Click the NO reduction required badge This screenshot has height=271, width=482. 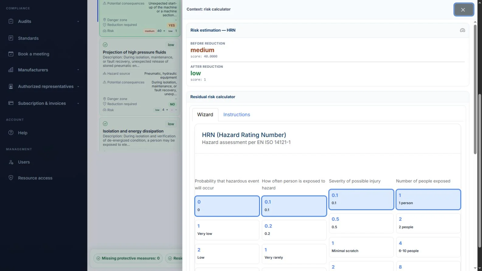tap(172, 104)
